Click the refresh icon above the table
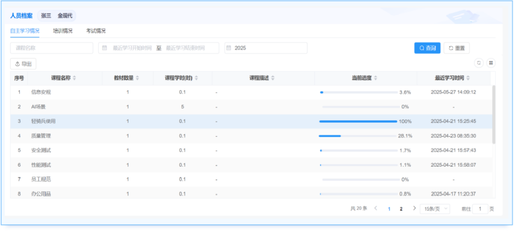The width and height of the screenshot is (514, 232). (x=478, y=63)
